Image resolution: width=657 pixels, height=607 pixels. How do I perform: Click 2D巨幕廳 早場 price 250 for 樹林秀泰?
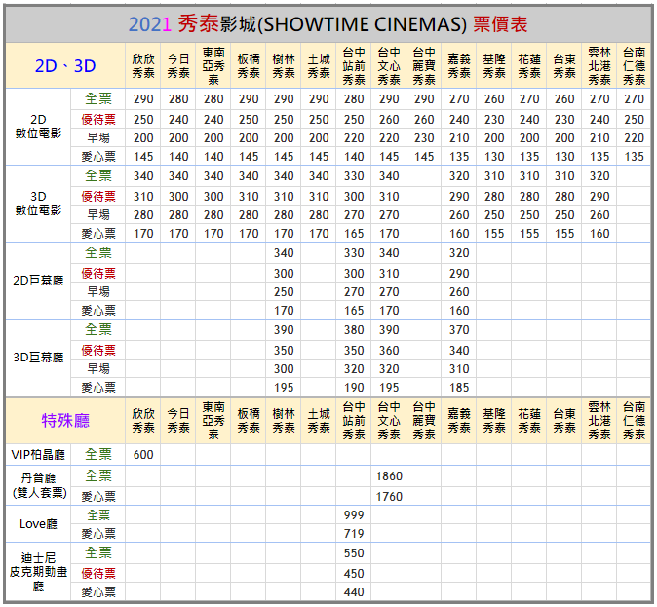(284, 291)
